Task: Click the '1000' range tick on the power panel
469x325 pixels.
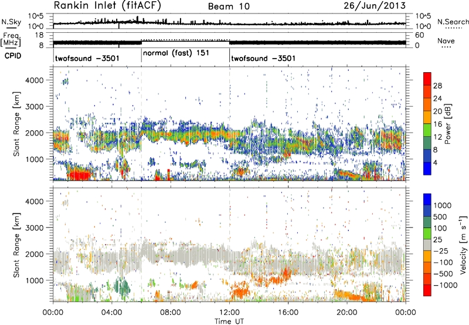Action: [34, 159]
